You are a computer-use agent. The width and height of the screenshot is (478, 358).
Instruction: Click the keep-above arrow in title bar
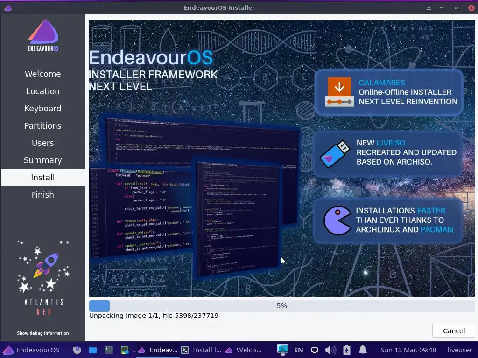(429, 8)
